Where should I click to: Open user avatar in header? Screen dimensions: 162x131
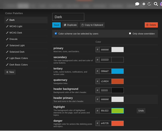[161, 4]
